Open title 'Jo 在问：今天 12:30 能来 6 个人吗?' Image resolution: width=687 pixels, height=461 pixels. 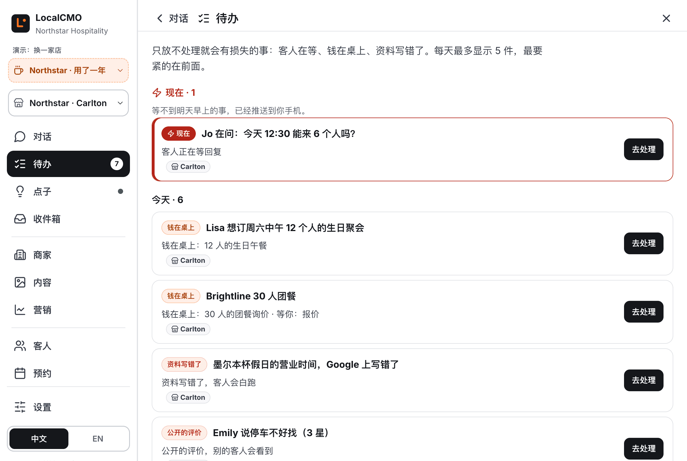(278, 134)
